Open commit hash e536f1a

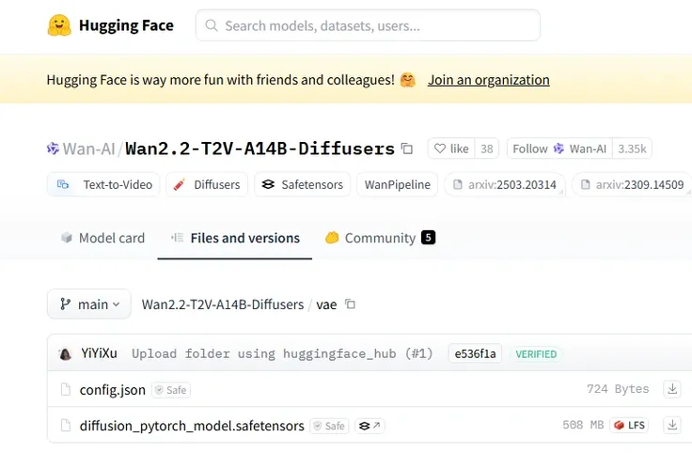tap(476, 353)
